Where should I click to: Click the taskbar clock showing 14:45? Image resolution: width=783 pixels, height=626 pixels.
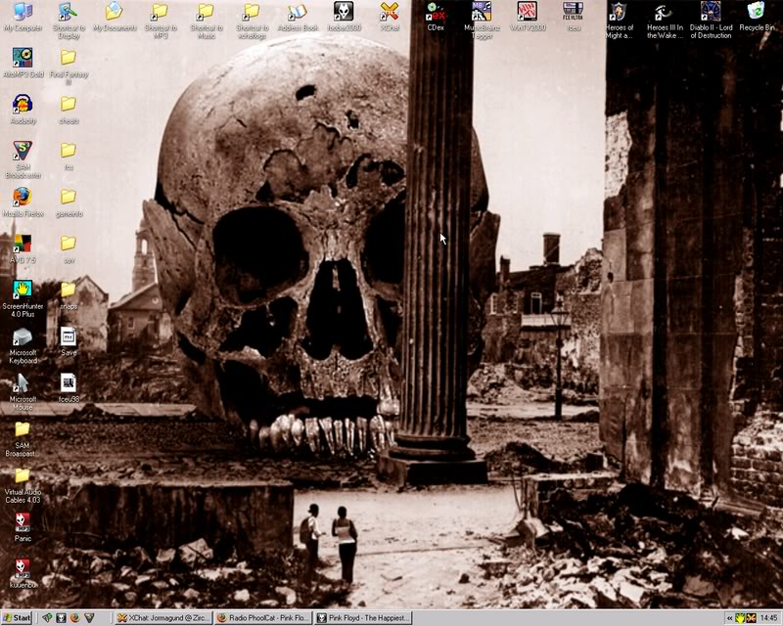[769, 618]
